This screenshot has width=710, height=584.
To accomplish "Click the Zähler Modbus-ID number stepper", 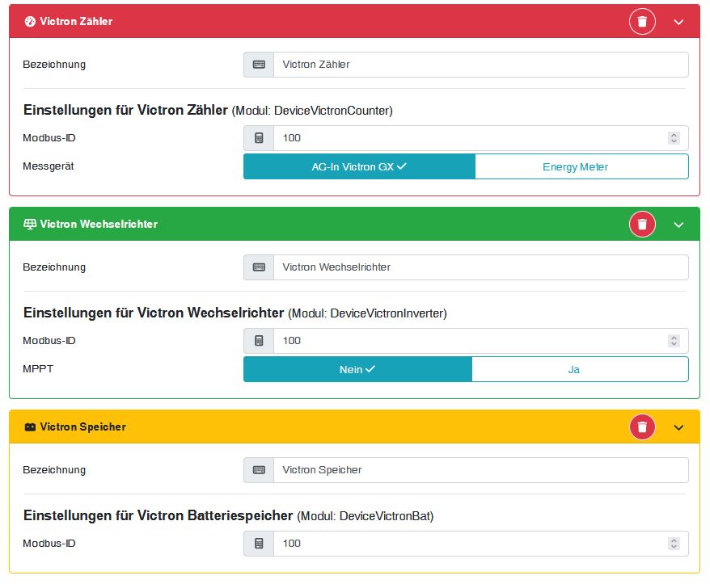I will 674,138.
